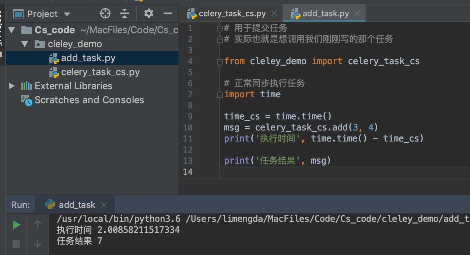Click the Scratches and Consoles icon
470x255 pixels.
(27, 100)
